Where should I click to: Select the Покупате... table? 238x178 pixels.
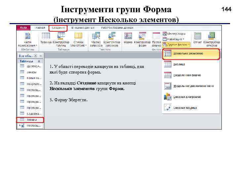coord(30,84)
